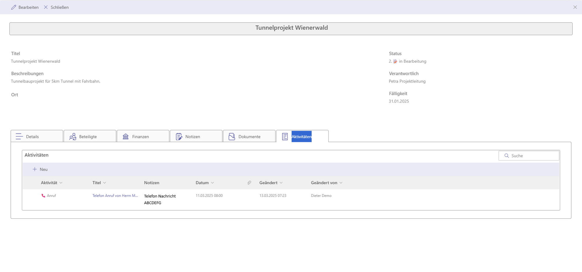Screen dimensions: 582x272
Task: Expand the Aktivität column sort dropdown
Action: [x=61, y=183]
